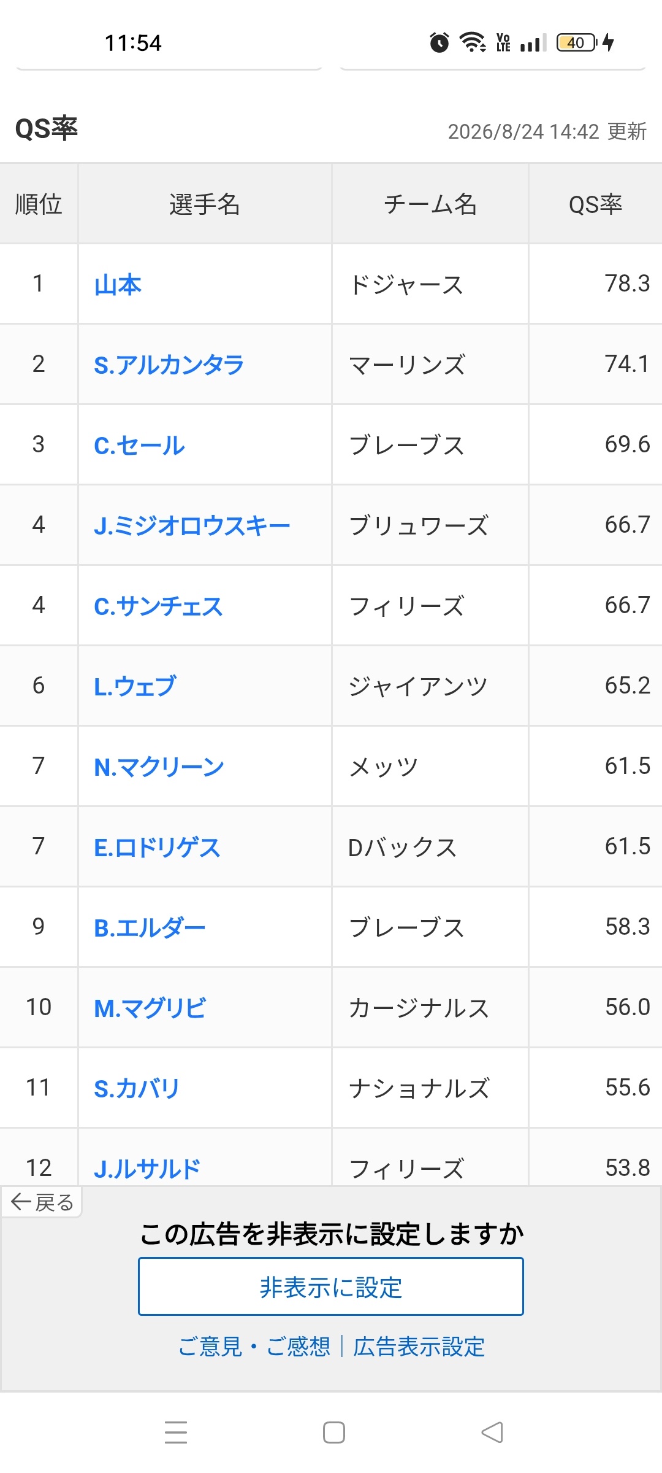
Task: Open L.ウェブ player link
Action: [x=135, y=686]
